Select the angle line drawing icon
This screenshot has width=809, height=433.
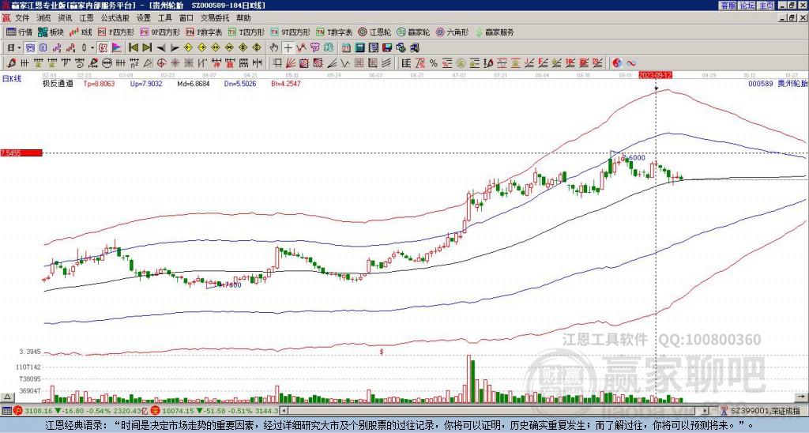[x=332, y=63]
